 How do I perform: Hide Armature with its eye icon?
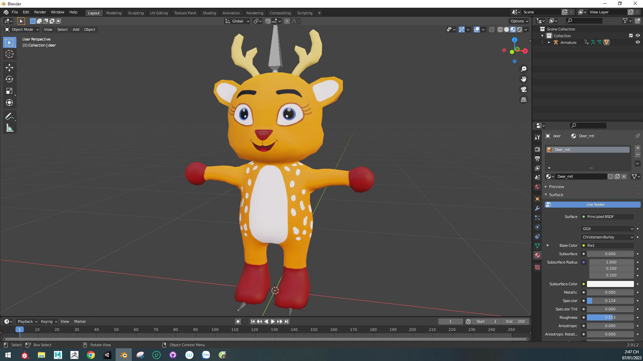pos(638,42)
